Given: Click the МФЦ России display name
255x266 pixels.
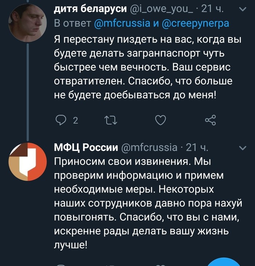Looking at the screenshot, I should point(86,147).
